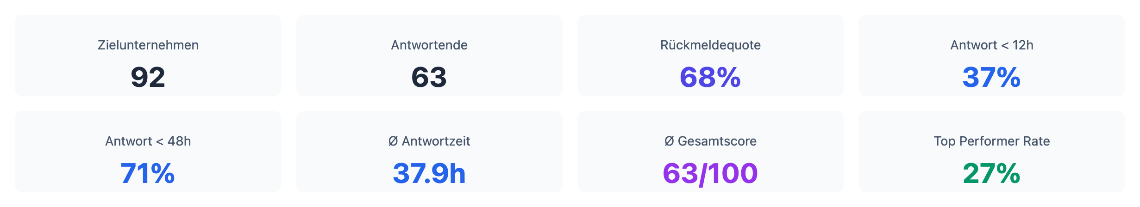
Task: Click the Antwort < 12h label
Action: 991,45
